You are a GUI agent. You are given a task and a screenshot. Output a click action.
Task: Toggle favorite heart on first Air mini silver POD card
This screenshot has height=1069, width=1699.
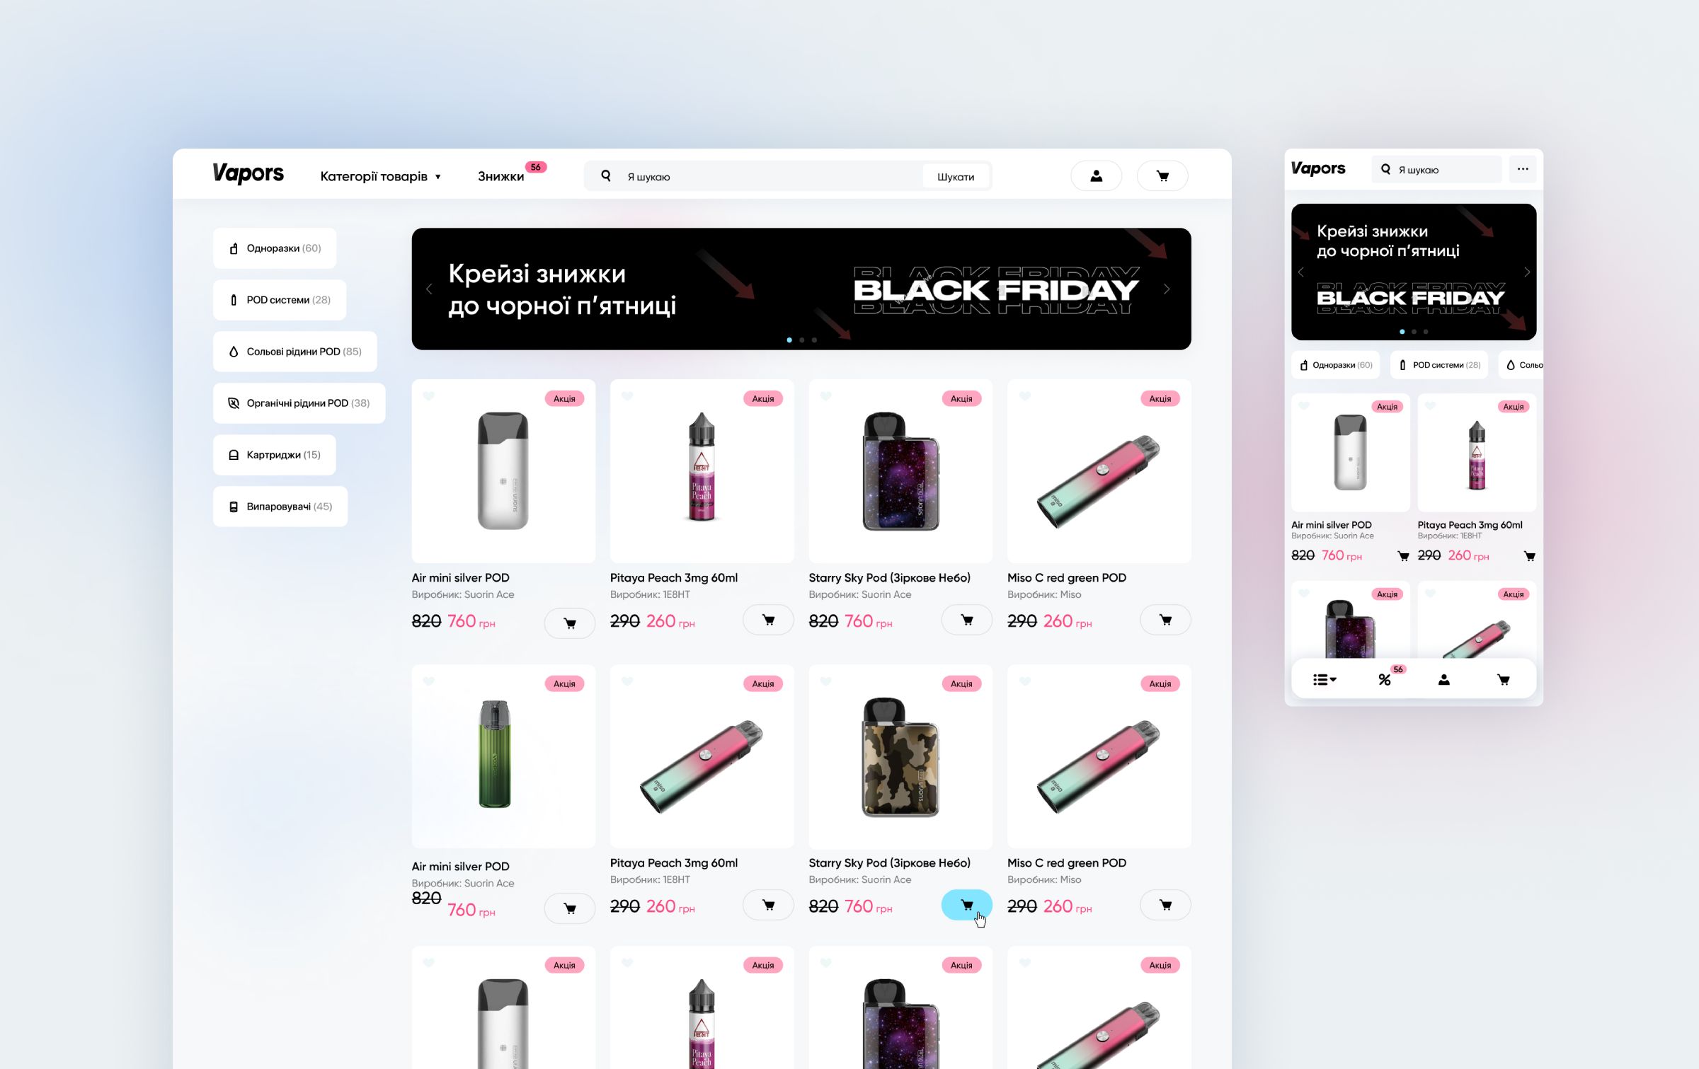point(428,396)
